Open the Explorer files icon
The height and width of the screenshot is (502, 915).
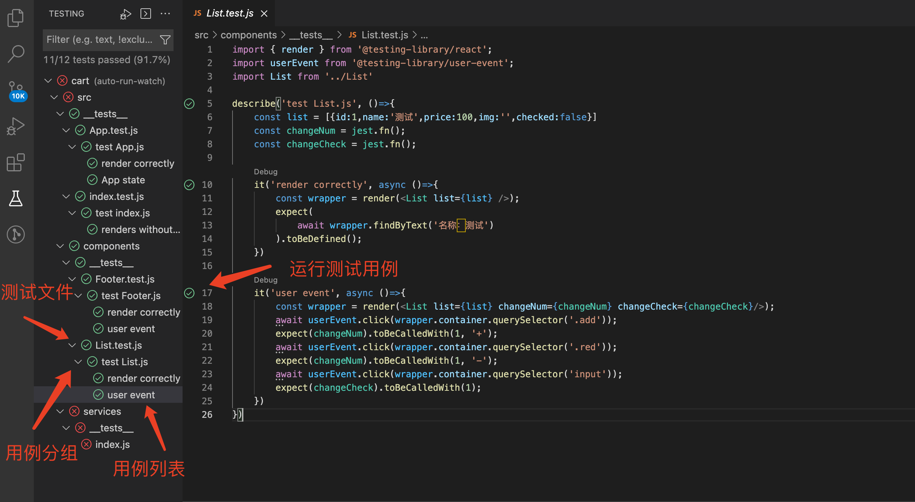[16, 18]
